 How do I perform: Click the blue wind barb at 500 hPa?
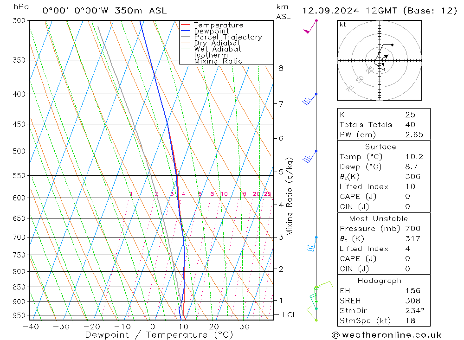pos(310,157)
